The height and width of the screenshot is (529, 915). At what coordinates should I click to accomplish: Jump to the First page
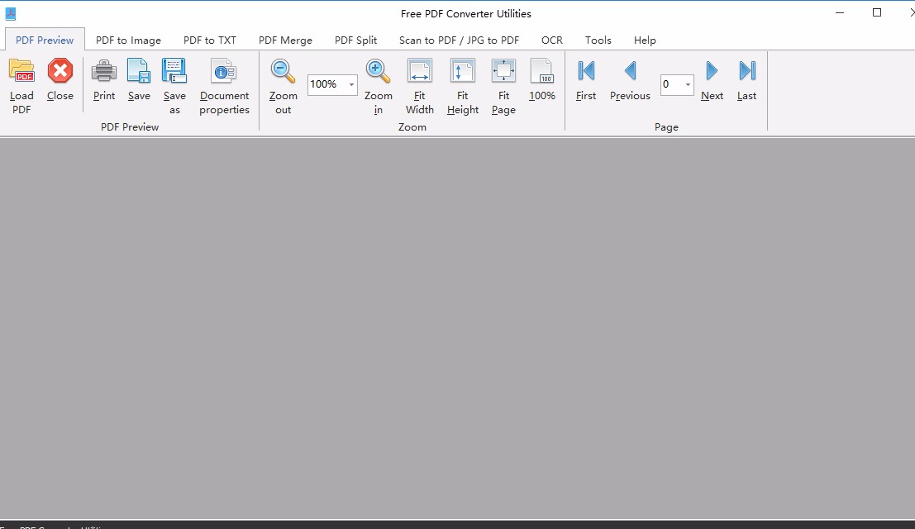[x=586, y=72]
